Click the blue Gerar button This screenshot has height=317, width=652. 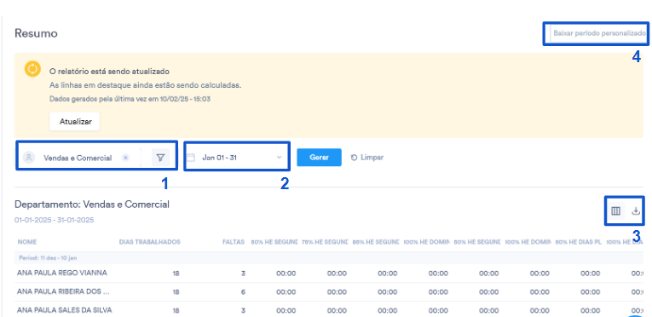coord(319,158)
